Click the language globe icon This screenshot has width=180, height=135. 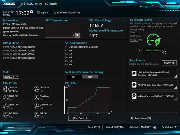[x=38, y=12]
